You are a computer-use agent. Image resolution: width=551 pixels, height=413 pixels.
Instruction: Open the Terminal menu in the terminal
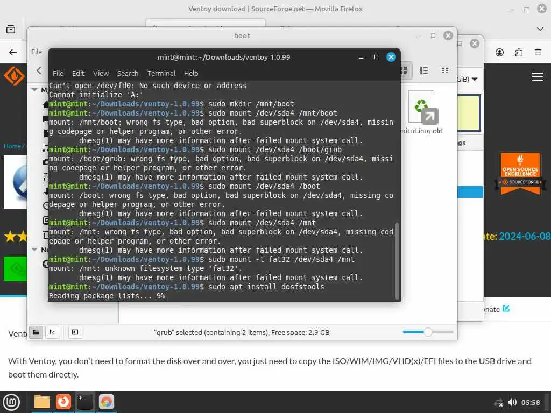[161, 73]
